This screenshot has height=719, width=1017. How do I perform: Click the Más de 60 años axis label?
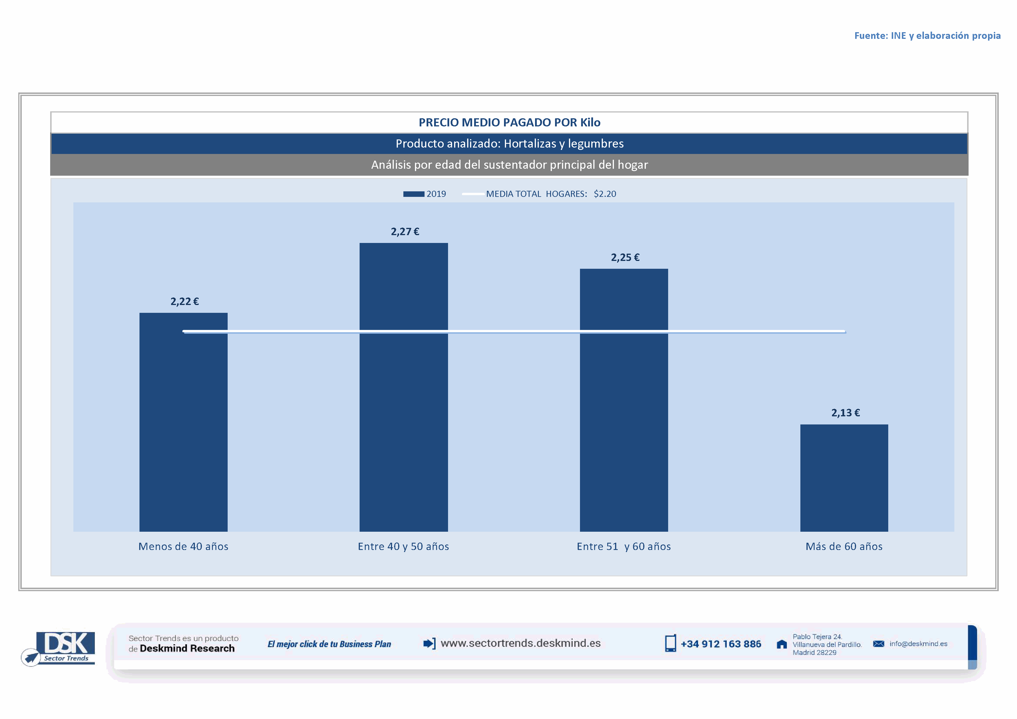click(844, 546)
